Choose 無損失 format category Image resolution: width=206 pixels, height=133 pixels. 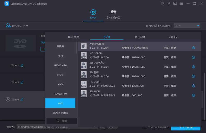60,46
